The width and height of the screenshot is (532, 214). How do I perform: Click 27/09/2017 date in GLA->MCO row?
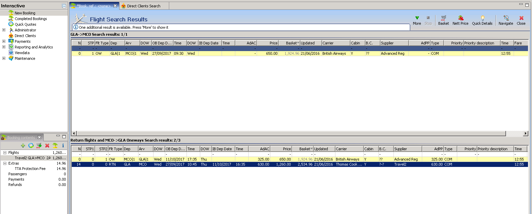pyautogui.click(x=162, y=53)
